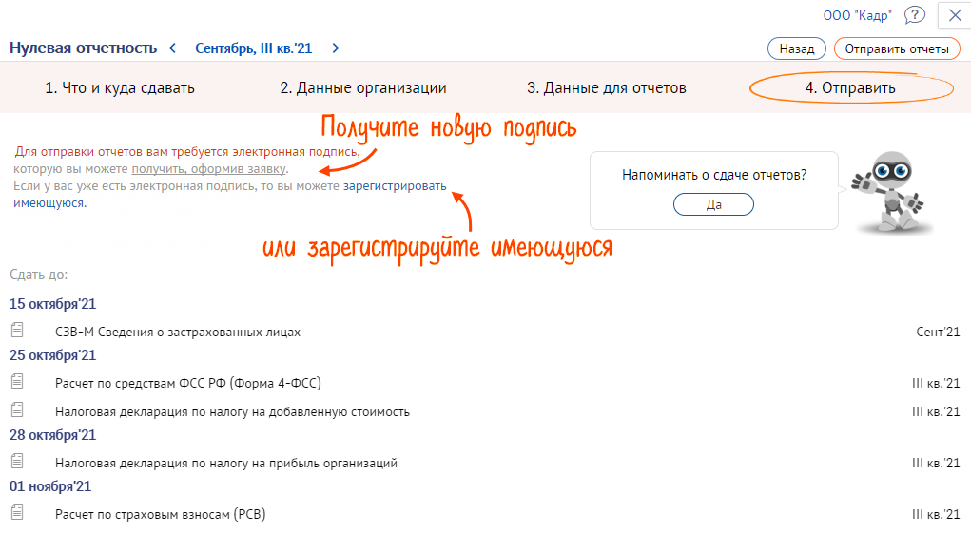Click the Назад button

click(796, 48)
